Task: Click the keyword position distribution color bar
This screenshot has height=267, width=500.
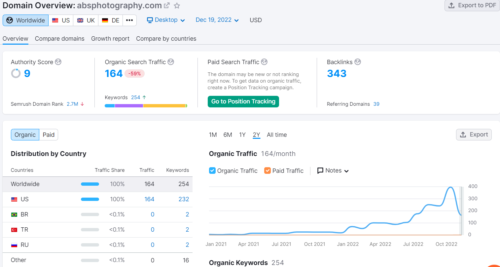Action: pos(146,106)
